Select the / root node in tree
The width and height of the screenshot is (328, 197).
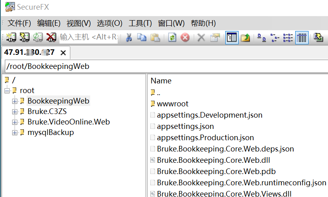(14, 80)
